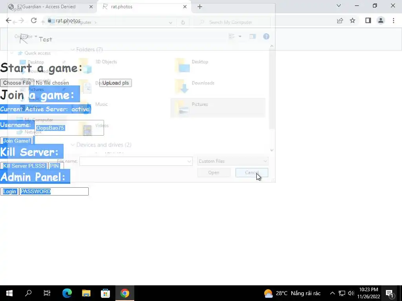Open Microsoft Store from the taskbar
The width and height of the screenshot is (402, 301).
click(105, 293)
